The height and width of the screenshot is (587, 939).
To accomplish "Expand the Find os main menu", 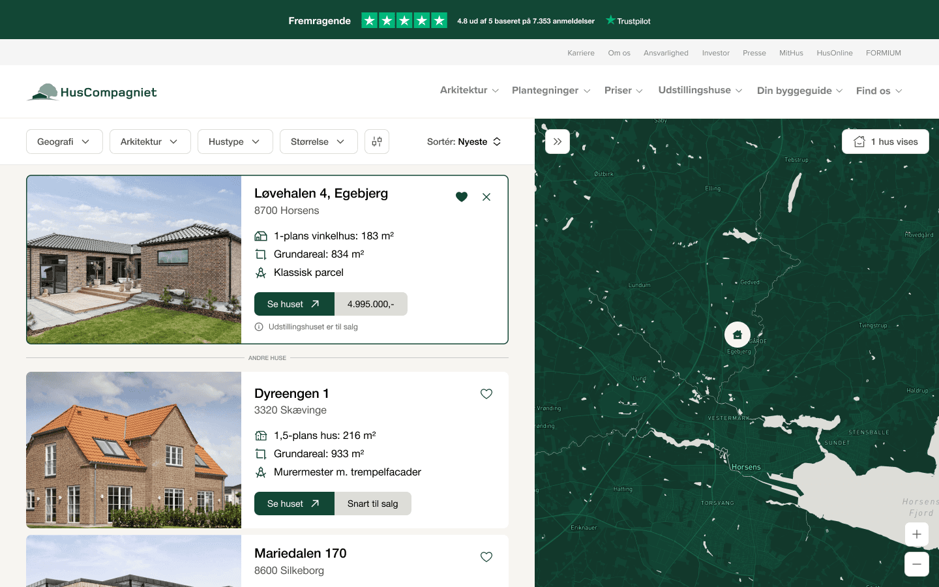I will coord(879,91).
